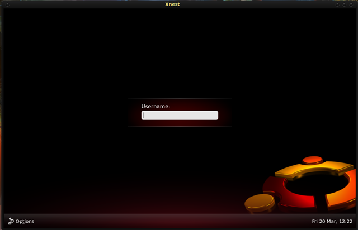Click the Xnest title text
This screenshot has width=358, height=230.
tap(172, 4)
